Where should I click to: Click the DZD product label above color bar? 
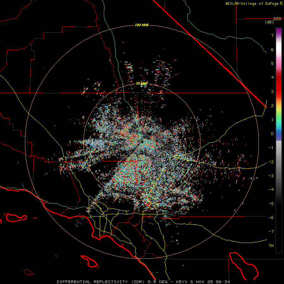pos(277,19)
